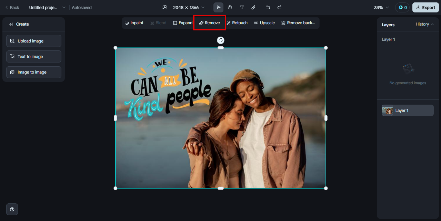This screenshot has width=441, height=221.
Task: Open the Untitled project name dropdown
Action: 47,7
